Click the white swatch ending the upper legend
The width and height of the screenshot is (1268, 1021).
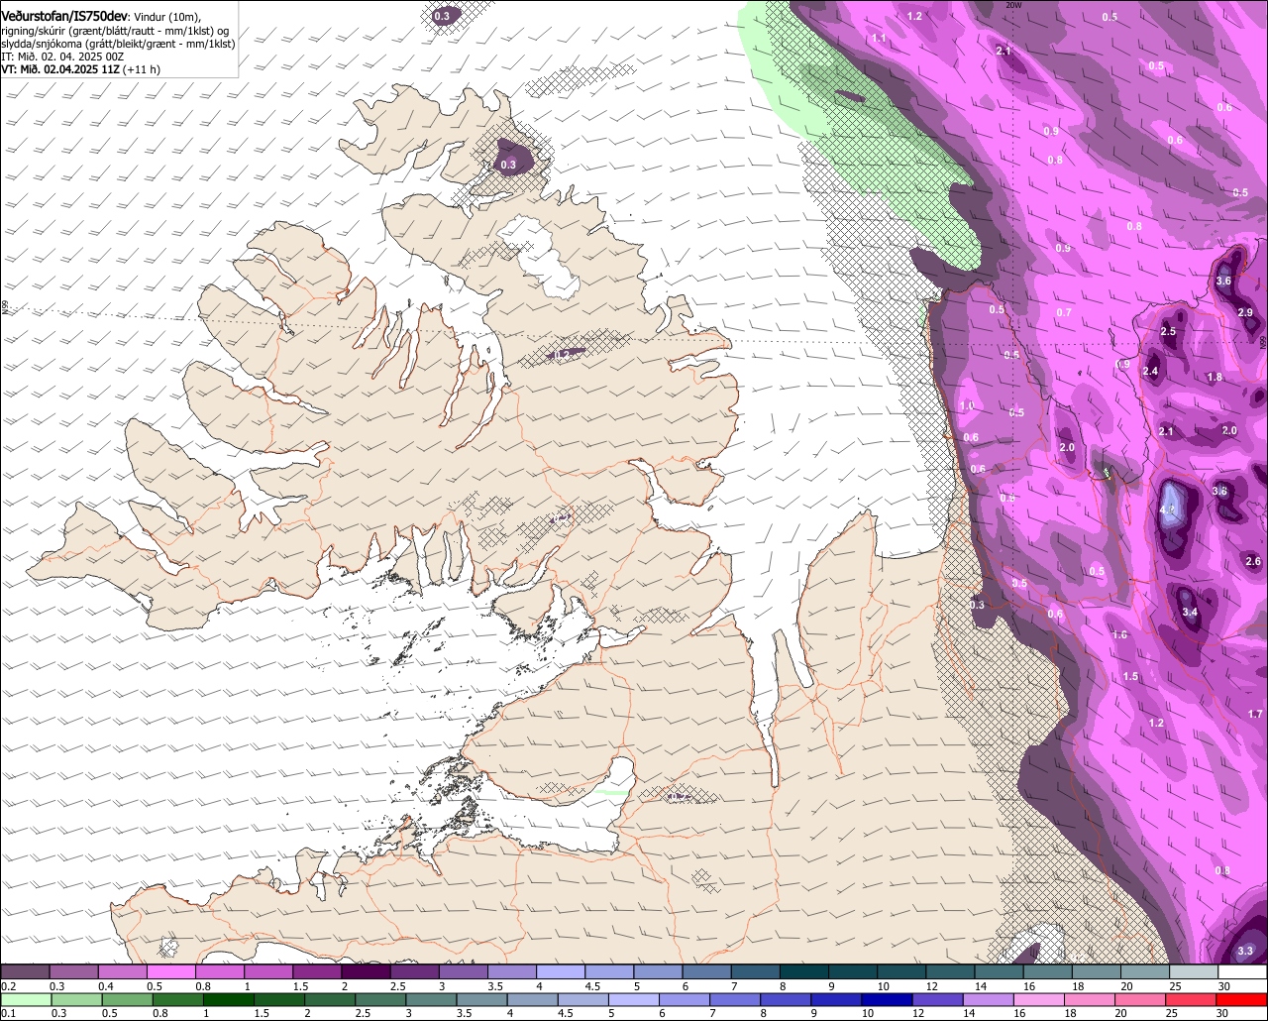(x=1243, y=972)
